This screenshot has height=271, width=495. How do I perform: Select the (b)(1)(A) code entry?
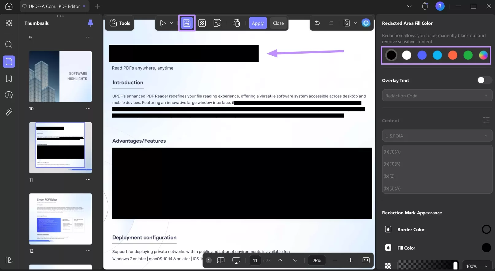(x=392, y=152)
